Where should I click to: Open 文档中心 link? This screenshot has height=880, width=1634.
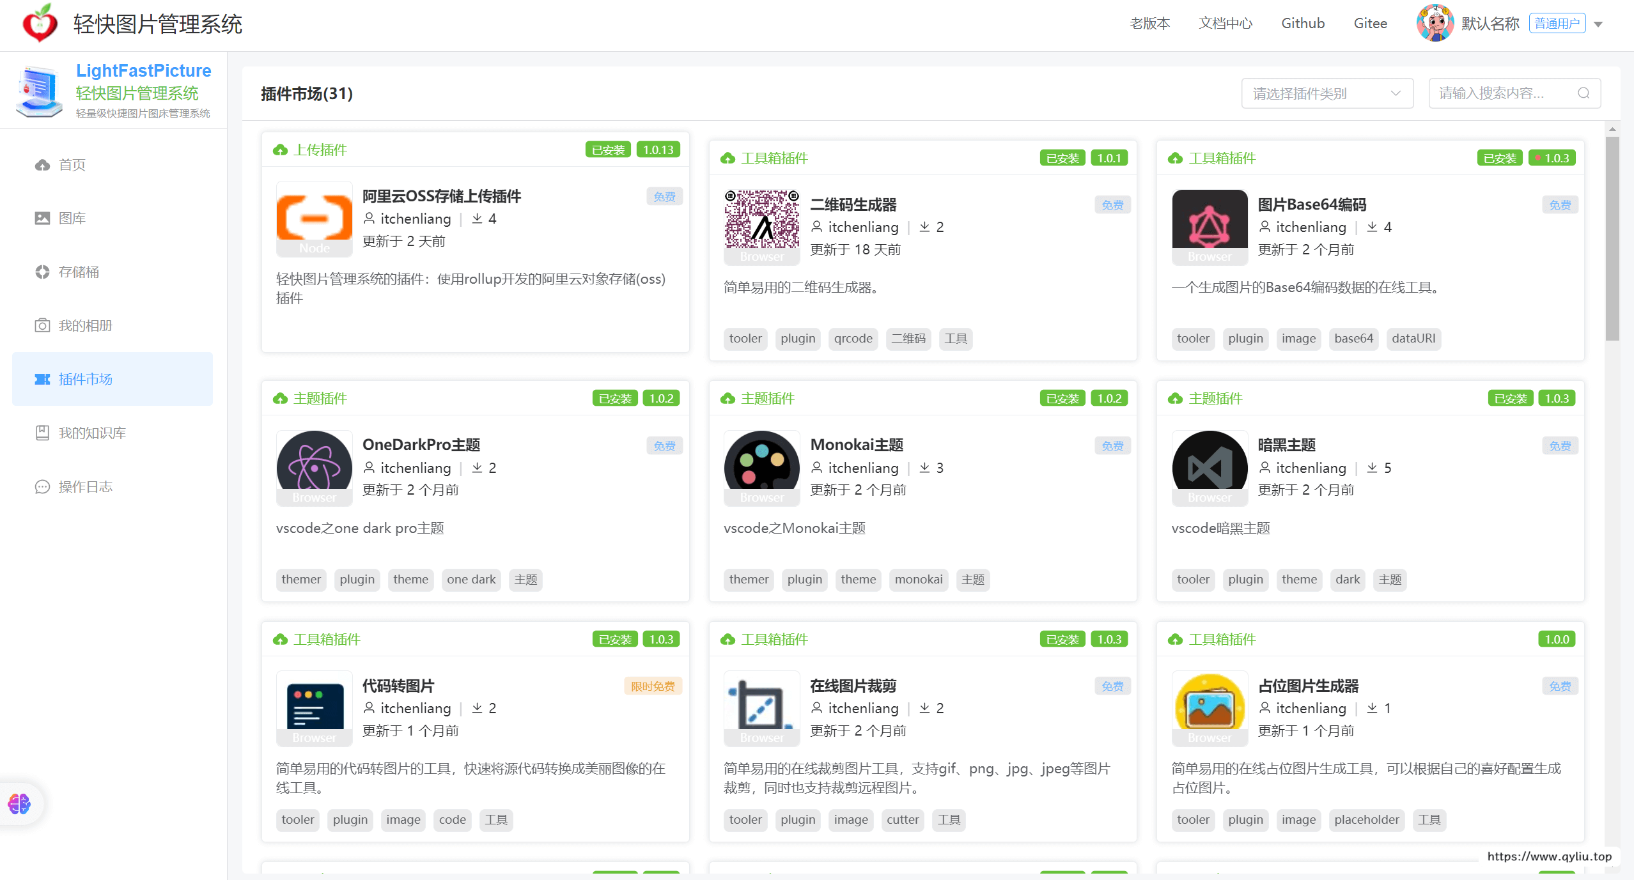[x=1225, y=24]
